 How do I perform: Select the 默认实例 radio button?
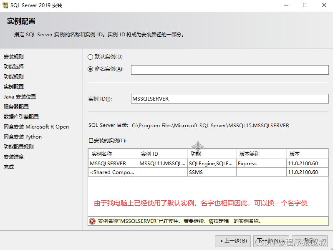tap(90, 57)
